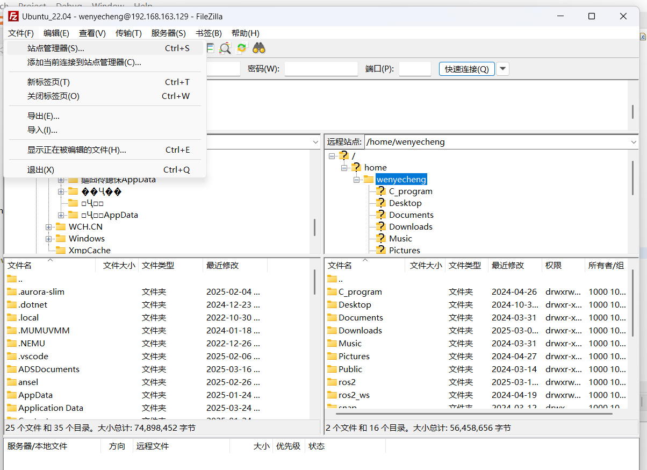
Task: Select the Documents node in remote tree
Action: coord(411,215)
